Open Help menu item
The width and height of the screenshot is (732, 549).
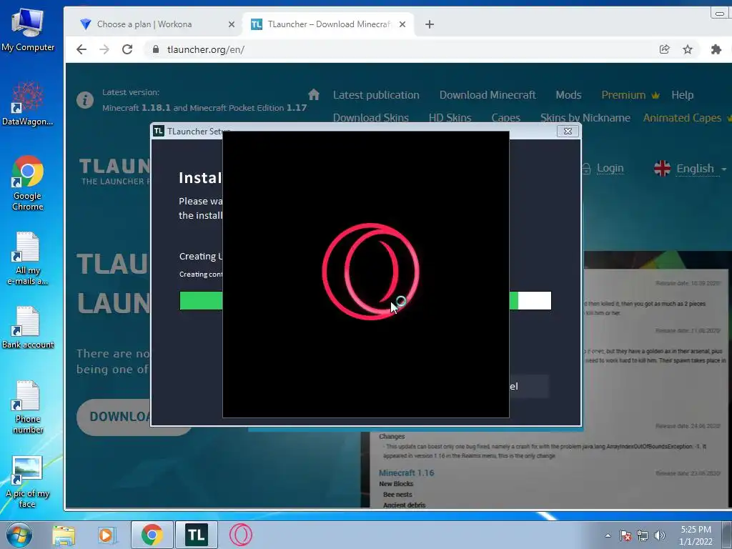click(x=682, y=95)
